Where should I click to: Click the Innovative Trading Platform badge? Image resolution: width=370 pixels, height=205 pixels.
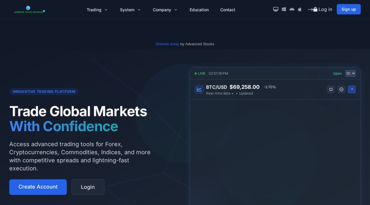(x=44, y=91)
